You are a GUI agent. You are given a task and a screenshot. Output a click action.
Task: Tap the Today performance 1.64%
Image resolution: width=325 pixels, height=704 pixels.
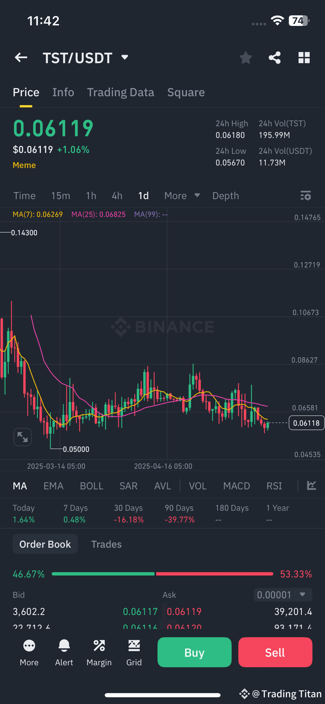click(x=24, y=520)
